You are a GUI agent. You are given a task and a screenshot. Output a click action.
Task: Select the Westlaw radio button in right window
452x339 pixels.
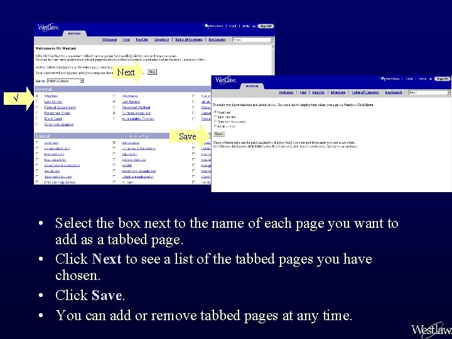pos(215,112)
